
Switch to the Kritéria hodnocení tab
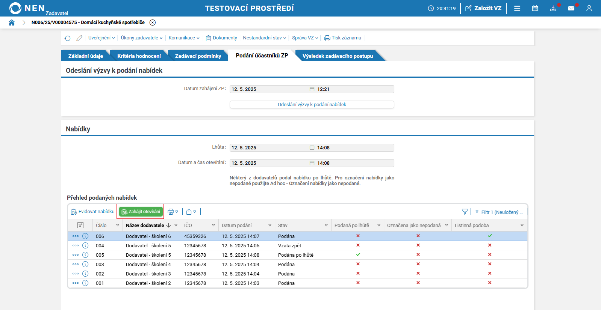click(139, 56)
